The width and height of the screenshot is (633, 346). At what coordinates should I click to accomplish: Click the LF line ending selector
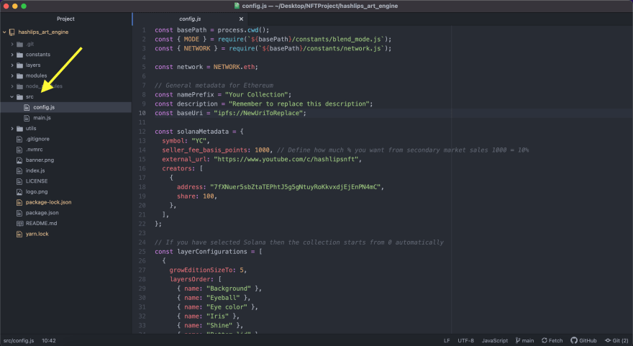[x=447, y=340]
